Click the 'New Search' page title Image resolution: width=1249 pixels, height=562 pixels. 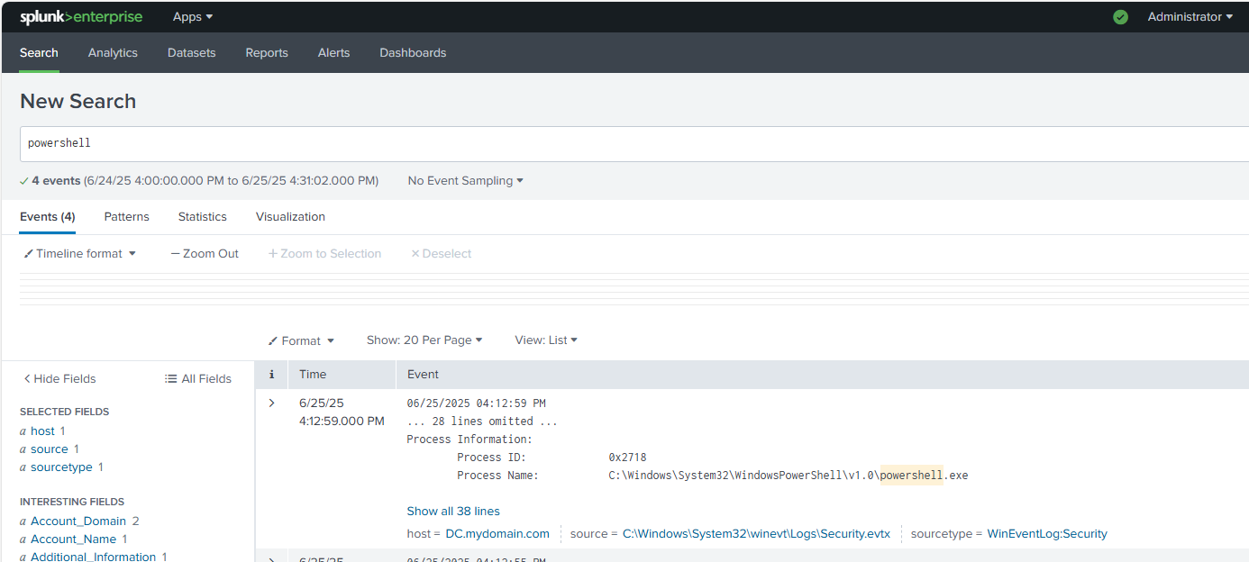[x=78, y=101]
